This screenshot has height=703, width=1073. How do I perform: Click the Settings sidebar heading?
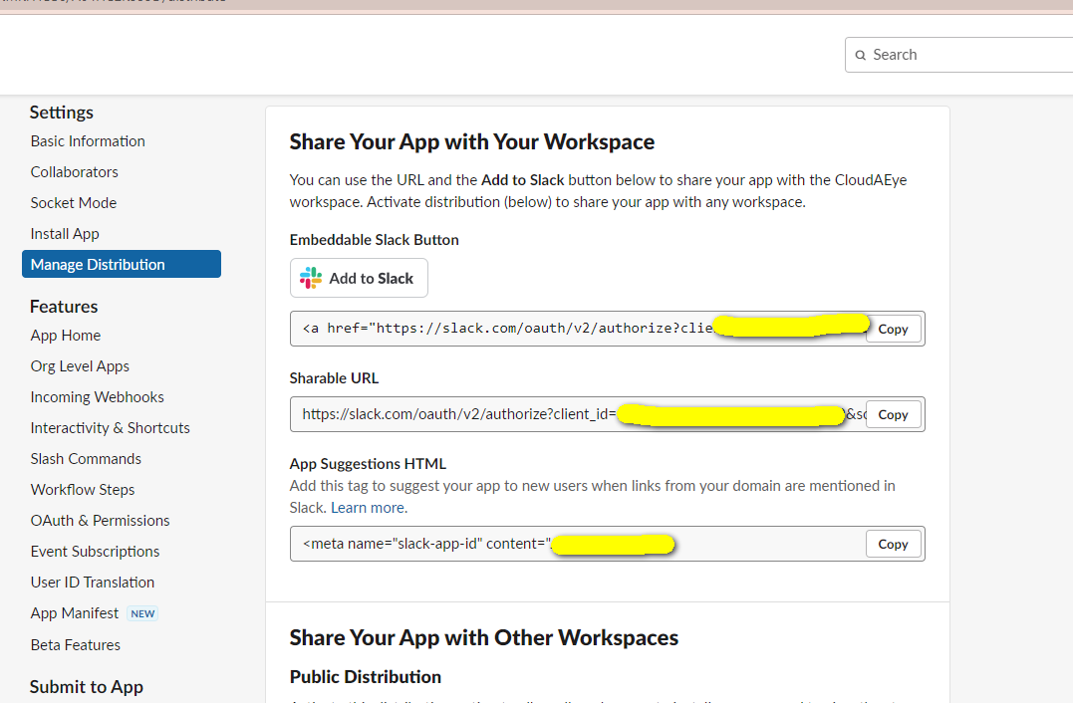62,113
